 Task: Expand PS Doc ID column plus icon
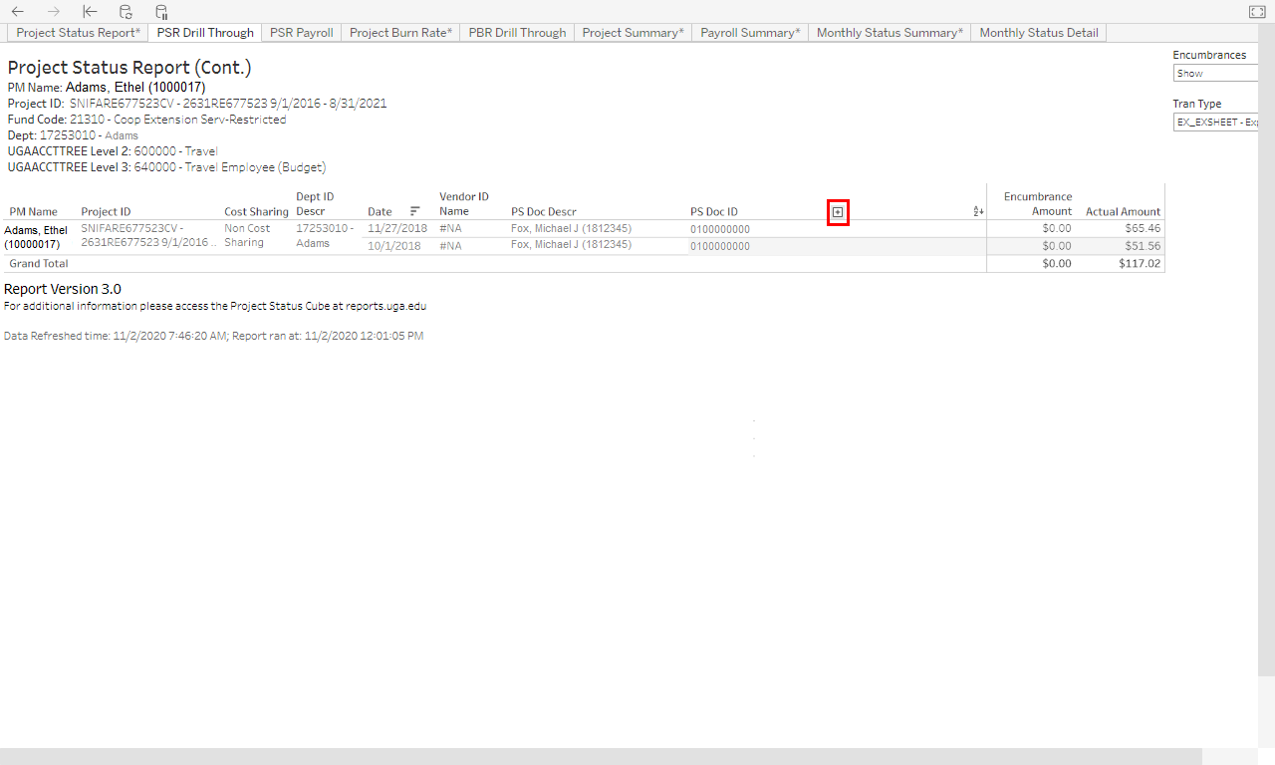pos(838,211)
